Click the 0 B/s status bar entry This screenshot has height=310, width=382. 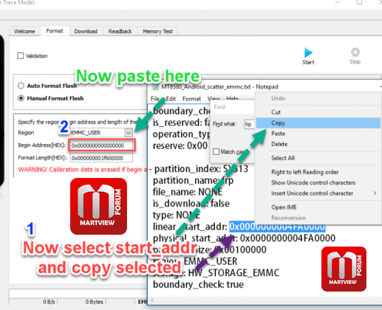pos(49,302)
